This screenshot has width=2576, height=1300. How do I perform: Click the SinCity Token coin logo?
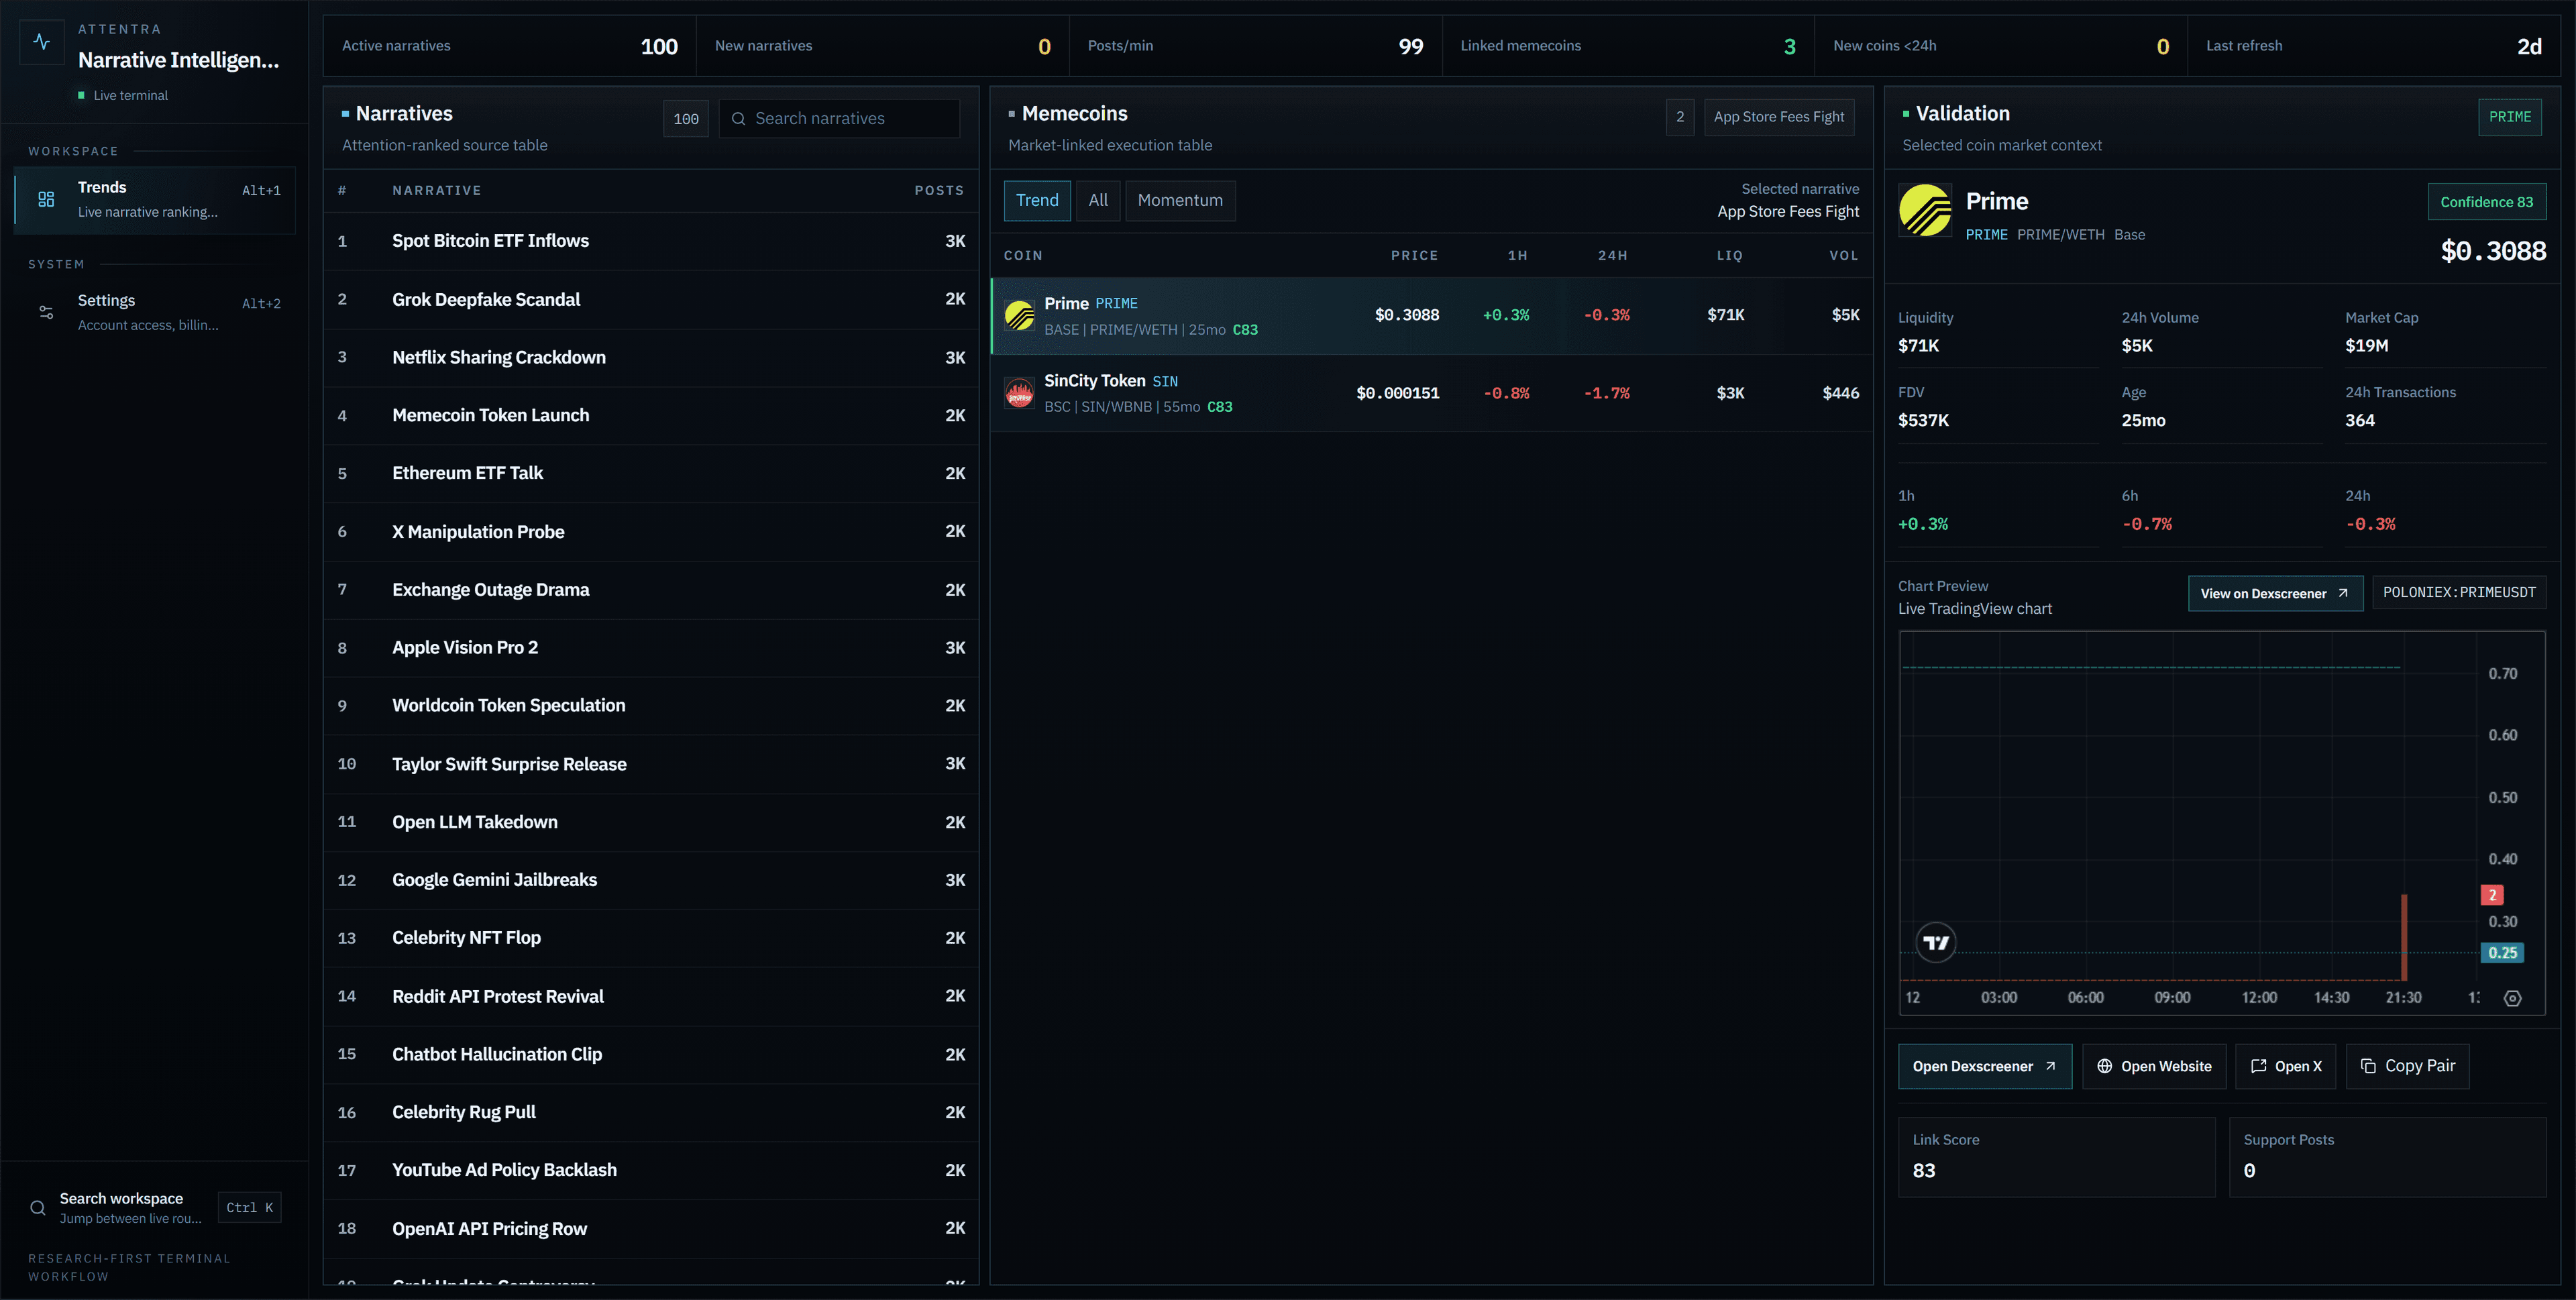tap(1019, 393)
